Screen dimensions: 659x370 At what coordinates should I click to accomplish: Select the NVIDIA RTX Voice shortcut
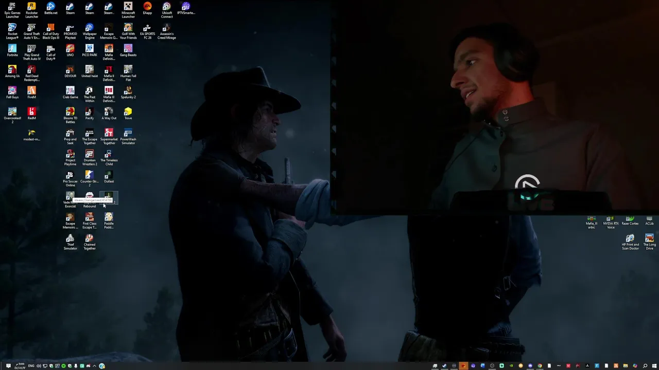click(611, 223)
